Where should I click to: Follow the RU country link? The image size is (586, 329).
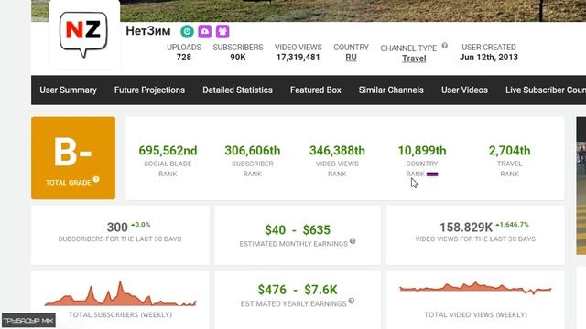click(x=351, y=58)
